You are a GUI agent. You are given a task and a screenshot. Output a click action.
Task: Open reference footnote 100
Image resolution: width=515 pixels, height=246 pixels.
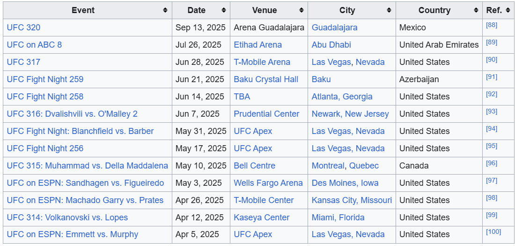[x=493, y=232]
